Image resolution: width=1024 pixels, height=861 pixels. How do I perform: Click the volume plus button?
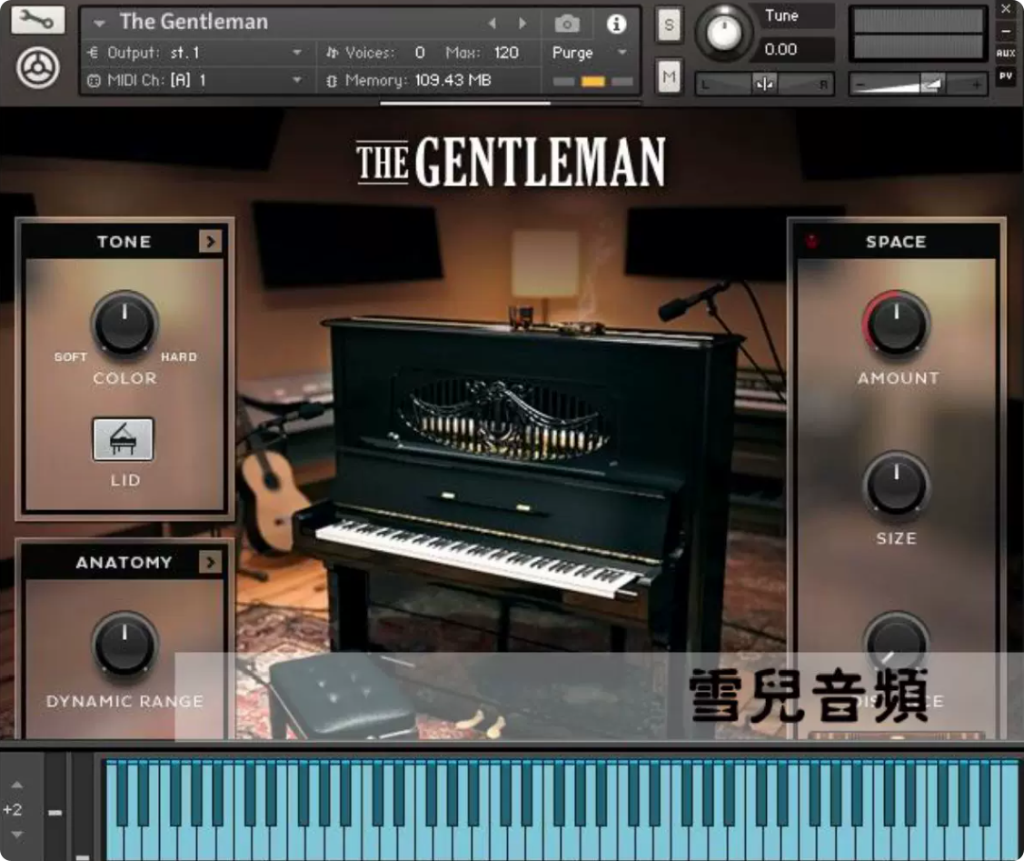977,85
